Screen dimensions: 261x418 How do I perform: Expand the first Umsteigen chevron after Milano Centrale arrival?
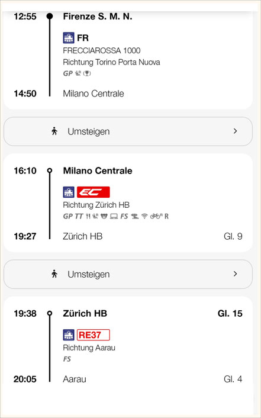click(x=235, y=131)
